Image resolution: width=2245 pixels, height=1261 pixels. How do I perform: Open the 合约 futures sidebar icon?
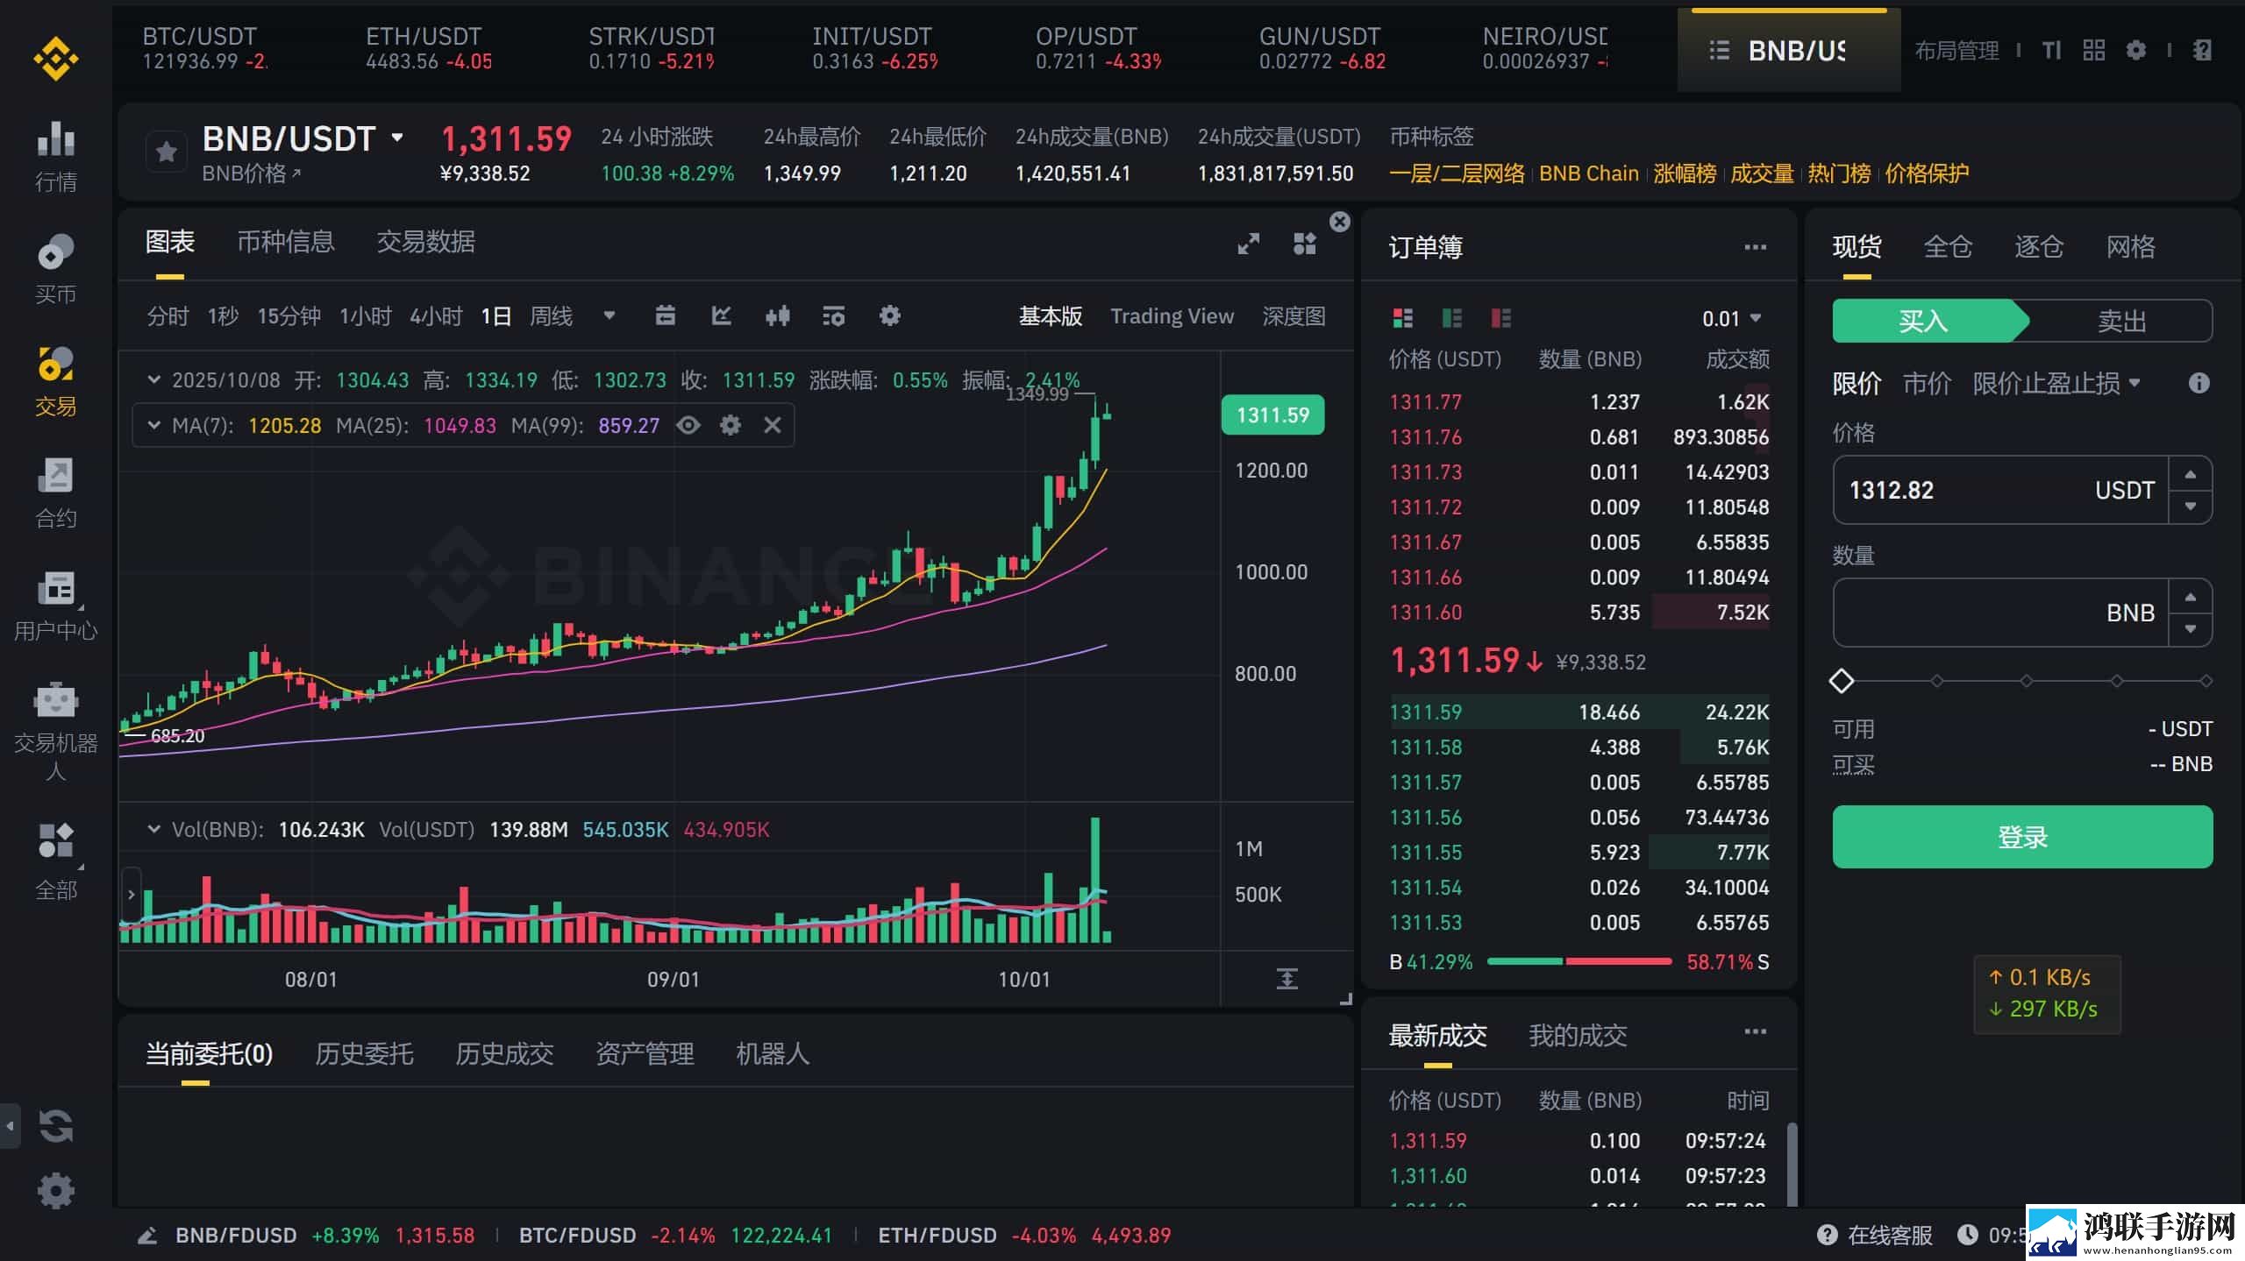pos(55,493)
